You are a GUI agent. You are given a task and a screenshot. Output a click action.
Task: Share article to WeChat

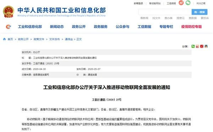(193, 46)
